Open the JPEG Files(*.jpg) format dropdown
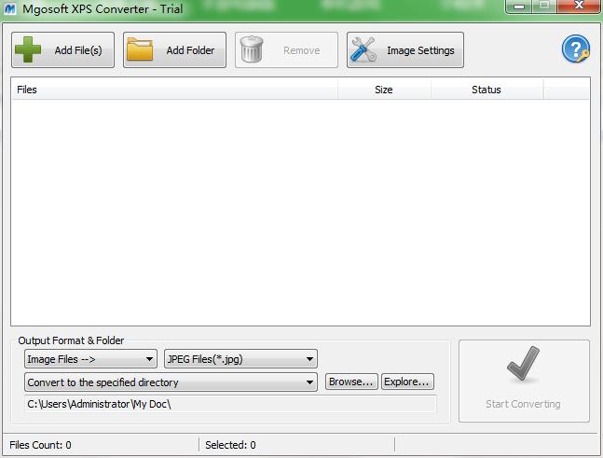The image size is (603, 458). point(240,359)
